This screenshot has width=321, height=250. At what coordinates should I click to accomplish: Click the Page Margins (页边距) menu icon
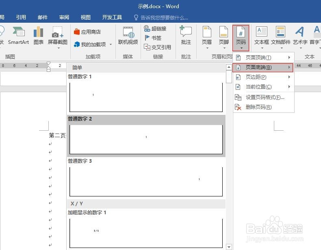[x=238, y=77]
